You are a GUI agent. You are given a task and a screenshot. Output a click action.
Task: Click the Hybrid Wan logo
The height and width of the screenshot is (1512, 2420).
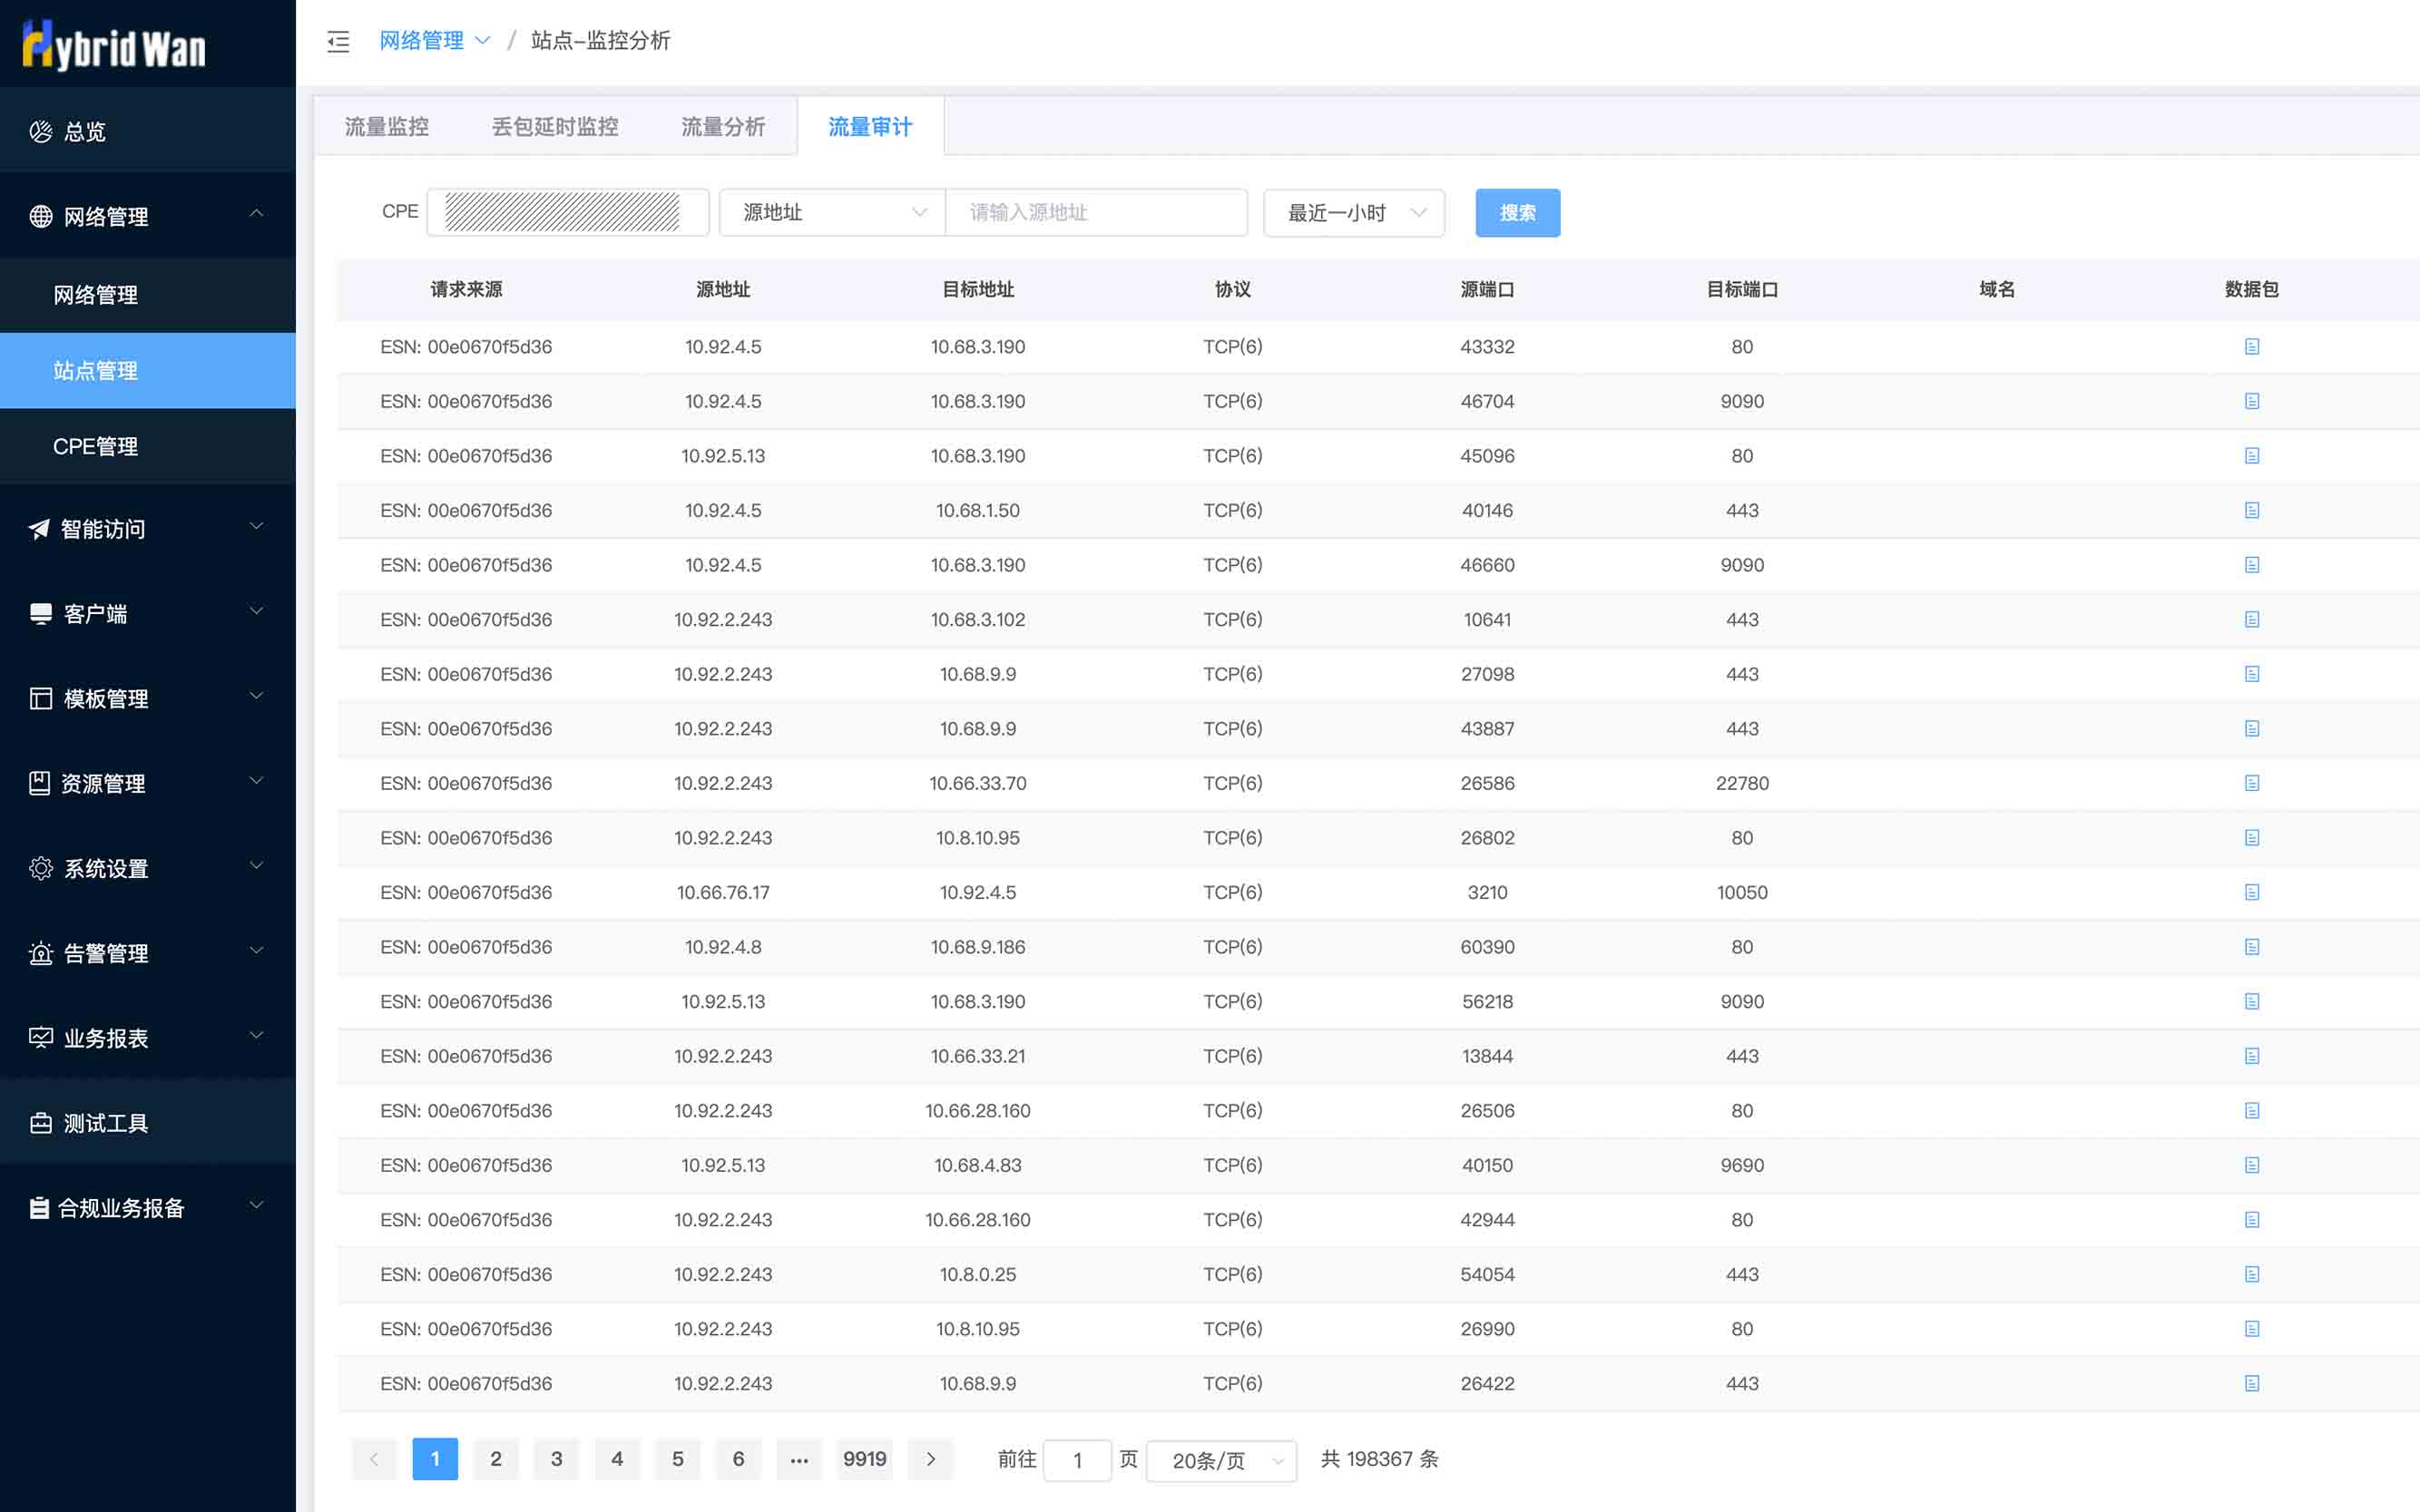[114, 46]
